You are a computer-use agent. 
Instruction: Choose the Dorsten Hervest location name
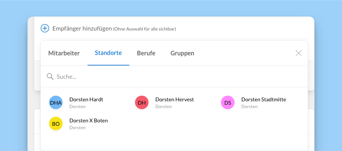(175, 99)
